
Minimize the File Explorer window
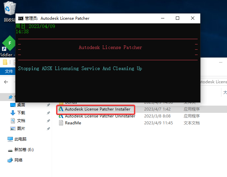(221, 63)
